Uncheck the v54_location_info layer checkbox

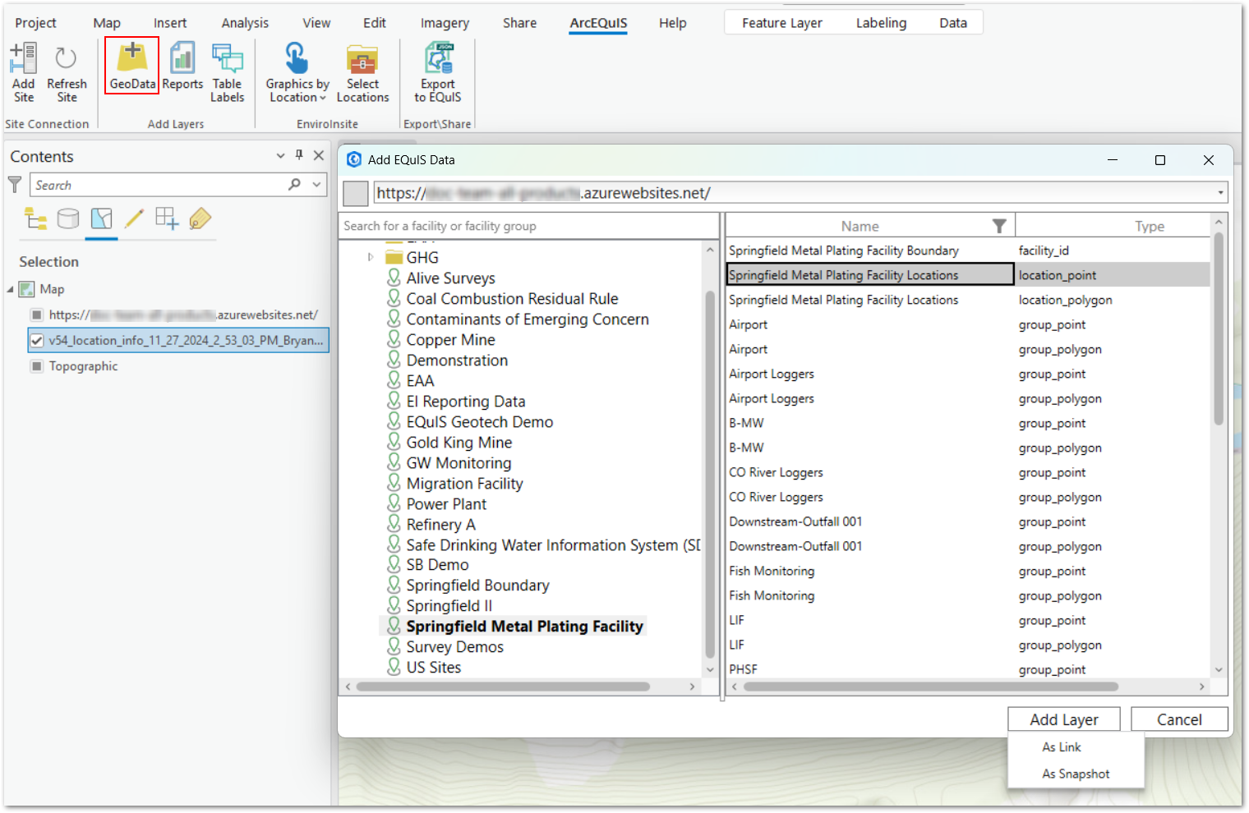[x=36, y=340]
